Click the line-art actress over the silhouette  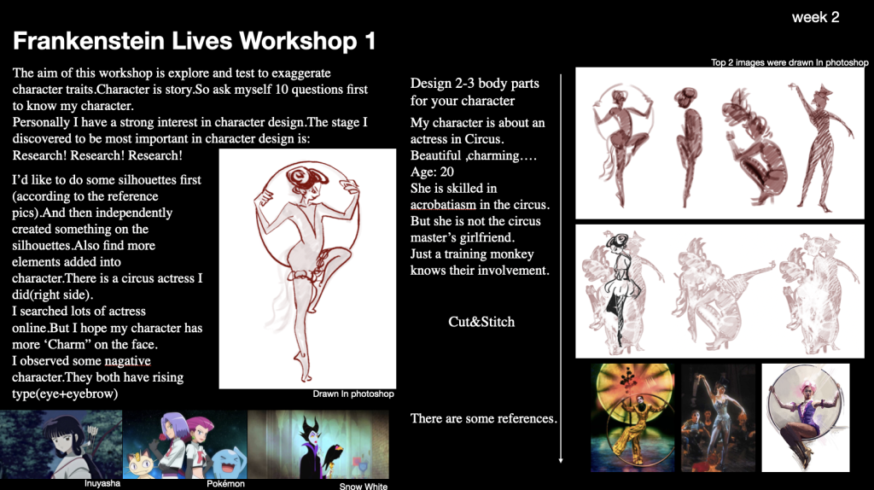(x=621, y=290)
